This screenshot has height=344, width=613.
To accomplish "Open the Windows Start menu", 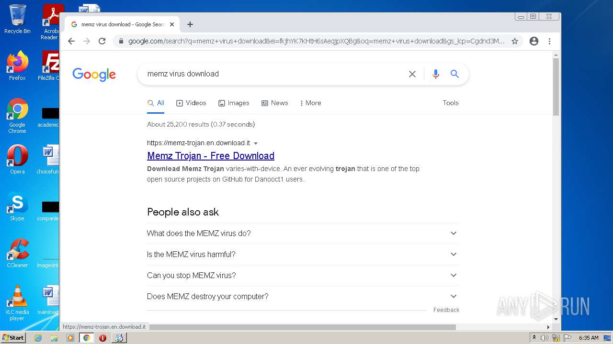I will point(13,338).
